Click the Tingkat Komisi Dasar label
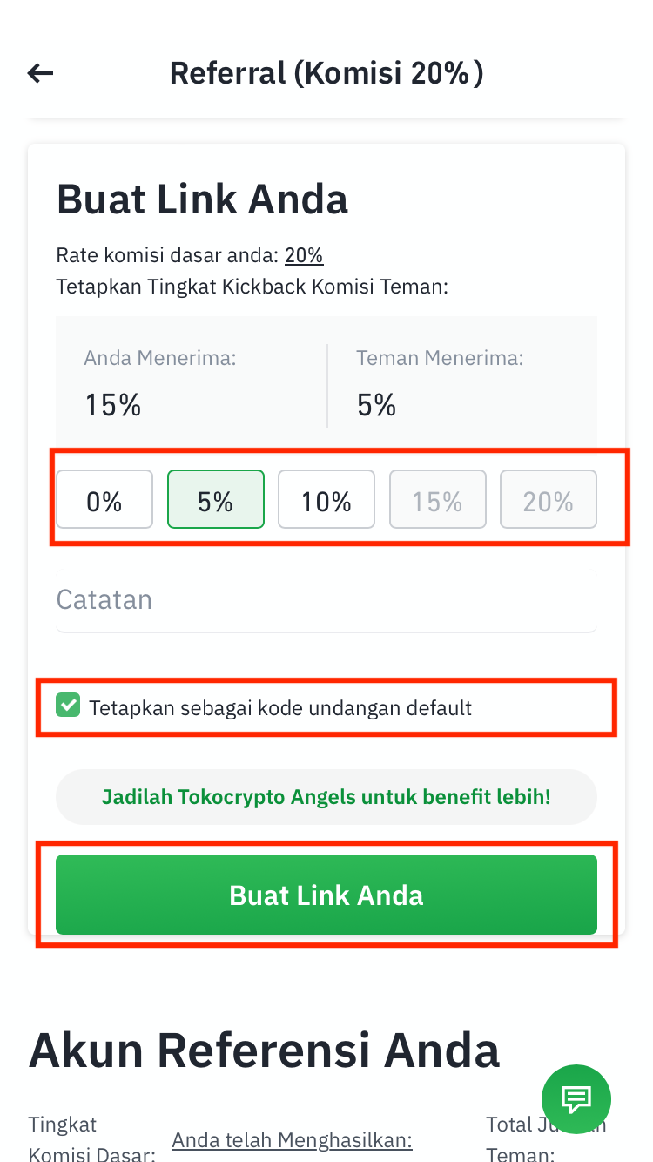The height and width of the screenshot is (1162, 653). point(92,1139)
